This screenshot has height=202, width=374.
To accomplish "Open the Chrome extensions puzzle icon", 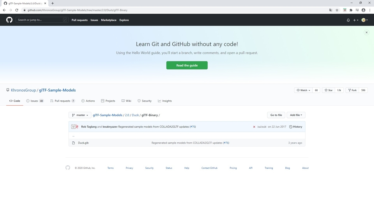I will (x=351, y=10).
